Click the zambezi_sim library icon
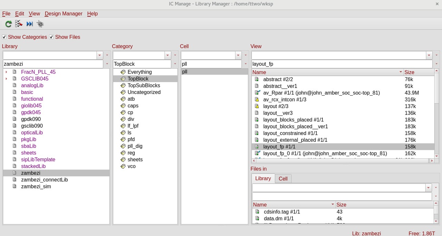 pos(15,186)
